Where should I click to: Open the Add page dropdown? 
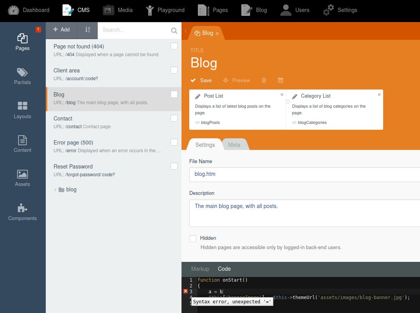pos(61,30)
